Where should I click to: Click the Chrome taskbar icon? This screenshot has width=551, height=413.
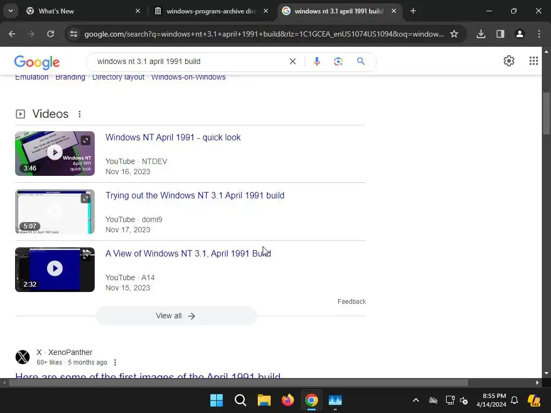(312, 400)
